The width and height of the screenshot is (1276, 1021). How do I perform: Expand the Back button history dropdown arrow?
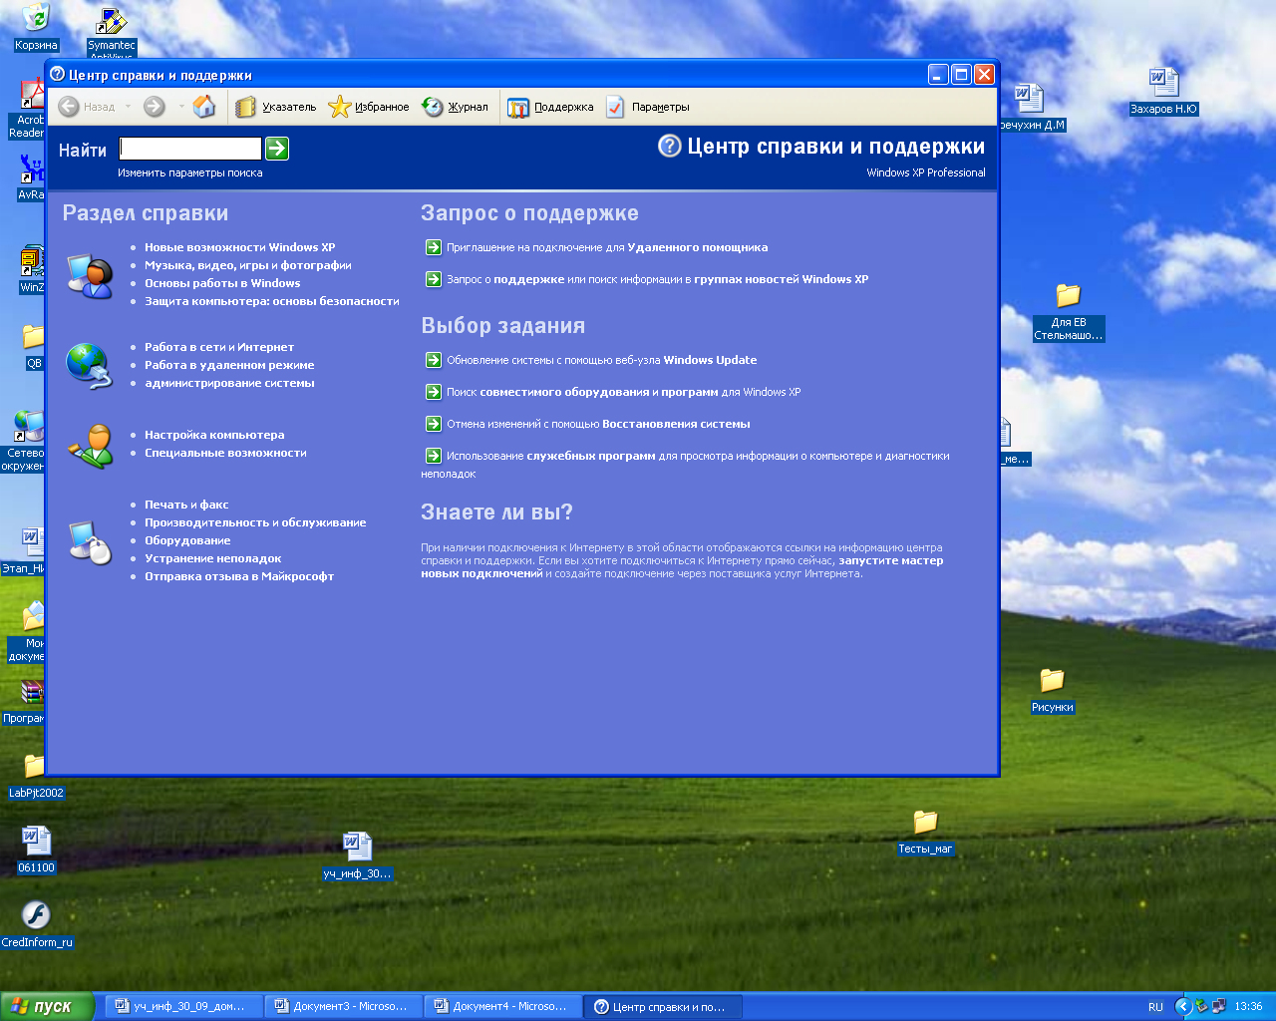tap(128, 107)
